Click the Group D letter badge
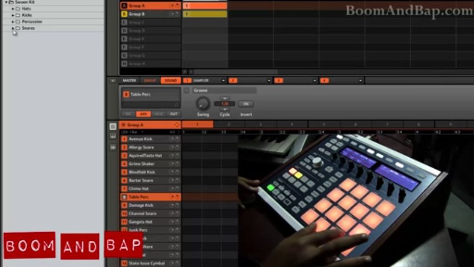 point(124,31)
